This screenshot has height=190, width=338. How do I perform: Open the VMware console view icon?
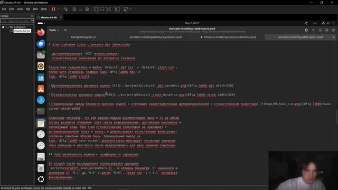point(117,9)
